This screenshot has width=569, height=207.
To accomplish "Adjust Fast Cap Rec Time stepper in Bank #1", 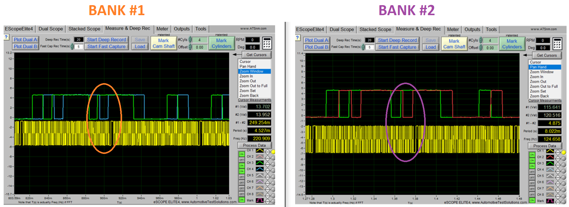I will coord(72,46).
